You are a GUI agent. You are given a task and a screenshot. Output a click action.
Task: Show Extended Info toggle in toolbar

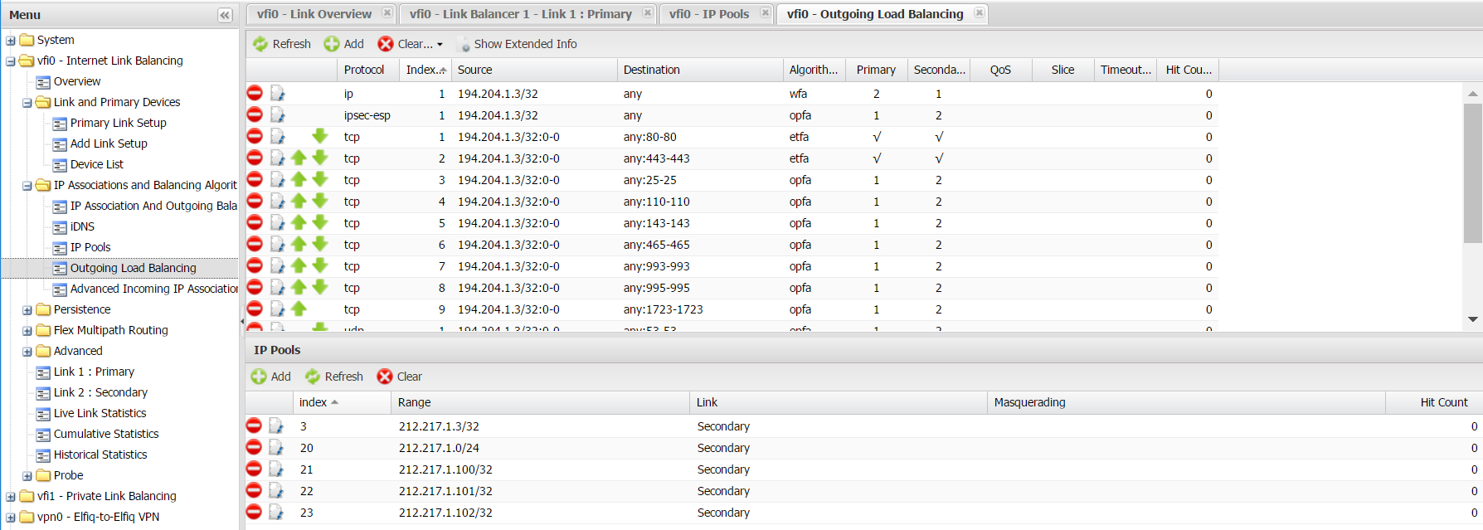[517, 44]
